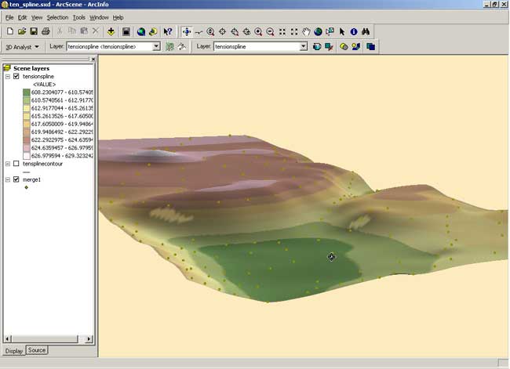Open the Selection menu
This screenshot has height=369, width=510.
[x=57, y=17]
